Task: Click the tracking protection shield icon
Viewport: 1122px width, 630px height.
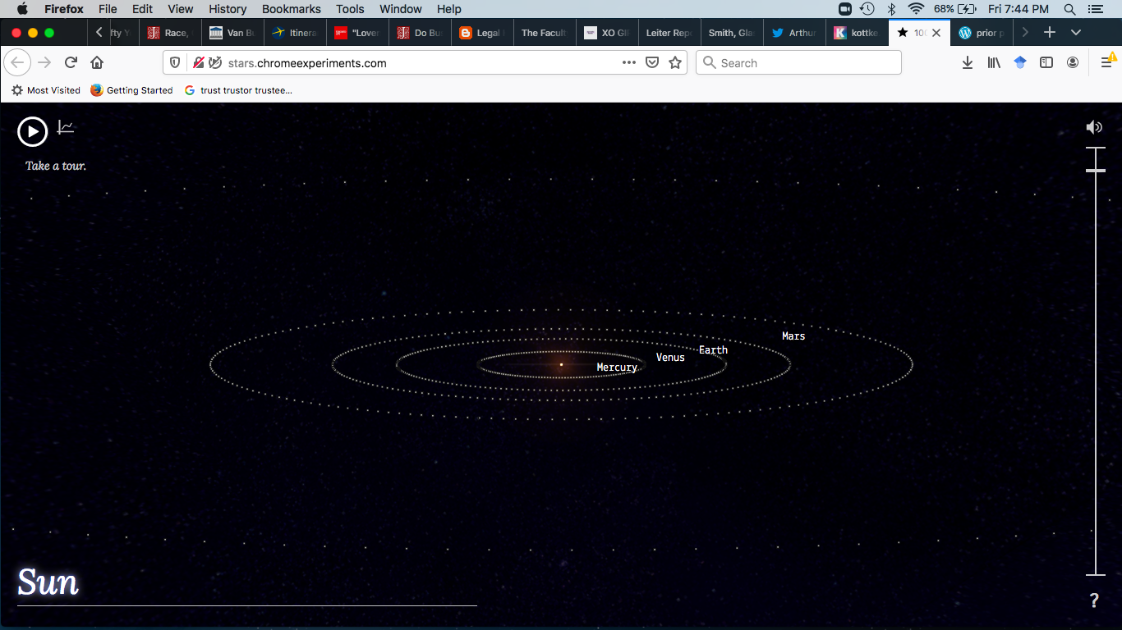Action: (x=175, y=62)
